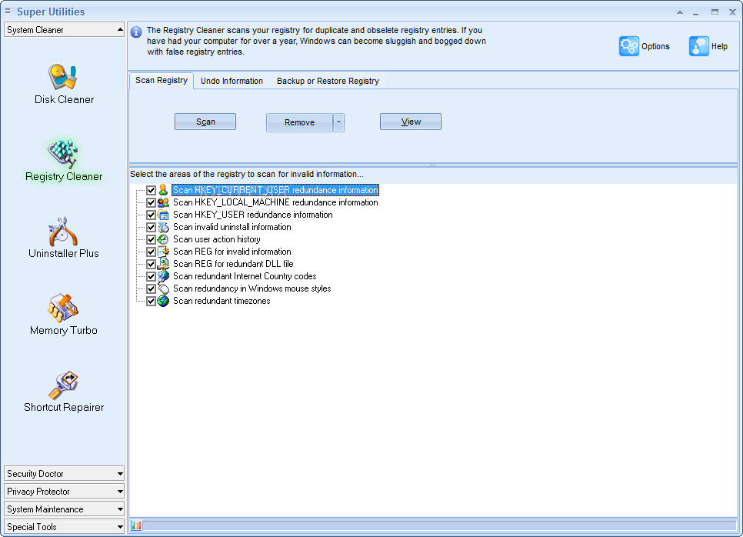Click the View button
This screenshot has height=537, width=743.
[411, 122]
